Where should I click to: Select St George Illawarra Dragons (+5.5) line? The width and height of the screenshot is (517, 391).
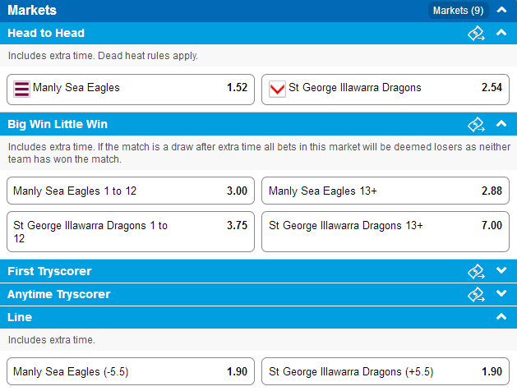click(x=385, y=371)
